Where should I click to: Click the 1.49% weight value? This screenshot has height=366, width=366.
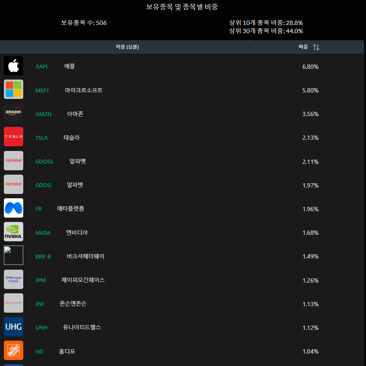(x=310, y=256)
